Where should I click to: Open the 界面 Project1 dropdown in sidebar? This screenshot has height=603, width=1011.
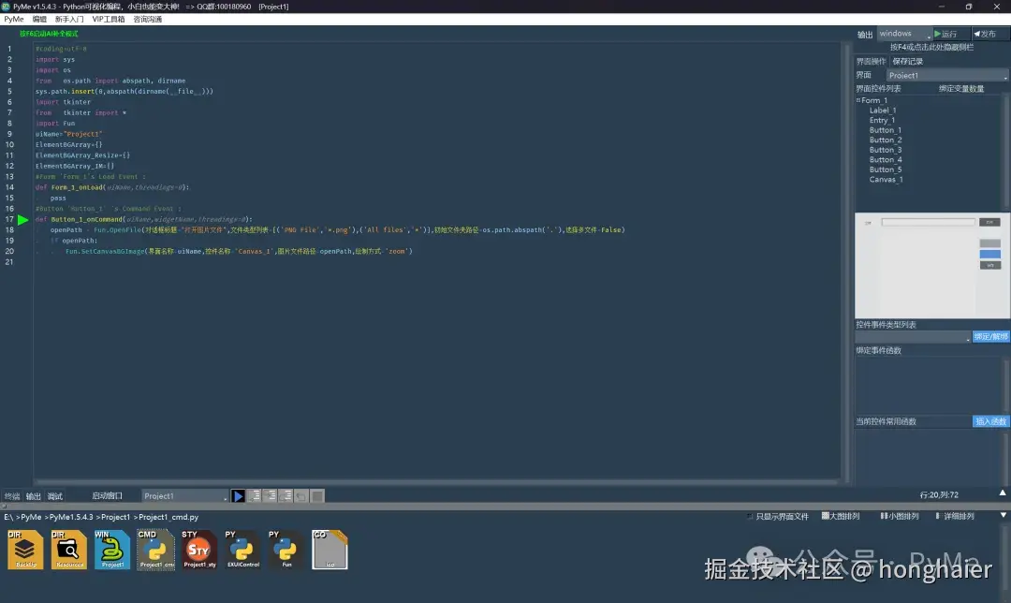946,76
